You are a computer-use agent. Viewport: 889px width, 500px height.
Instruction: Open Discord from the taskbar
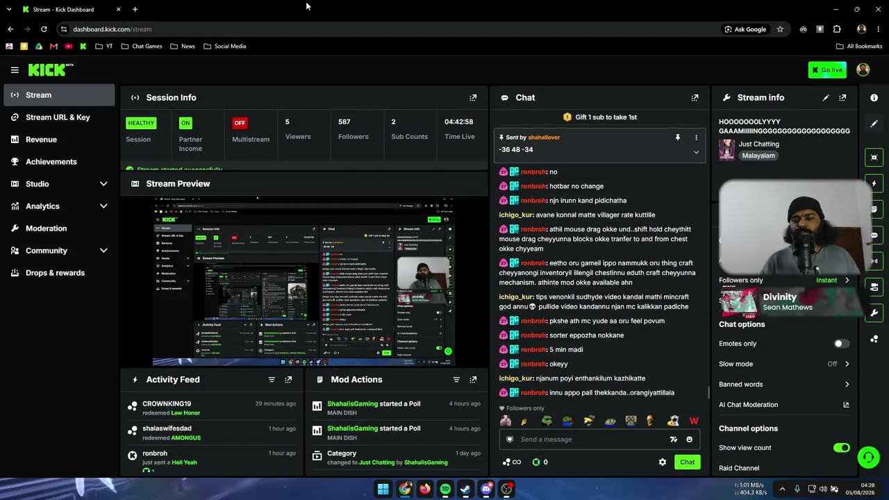coord(486,489)
